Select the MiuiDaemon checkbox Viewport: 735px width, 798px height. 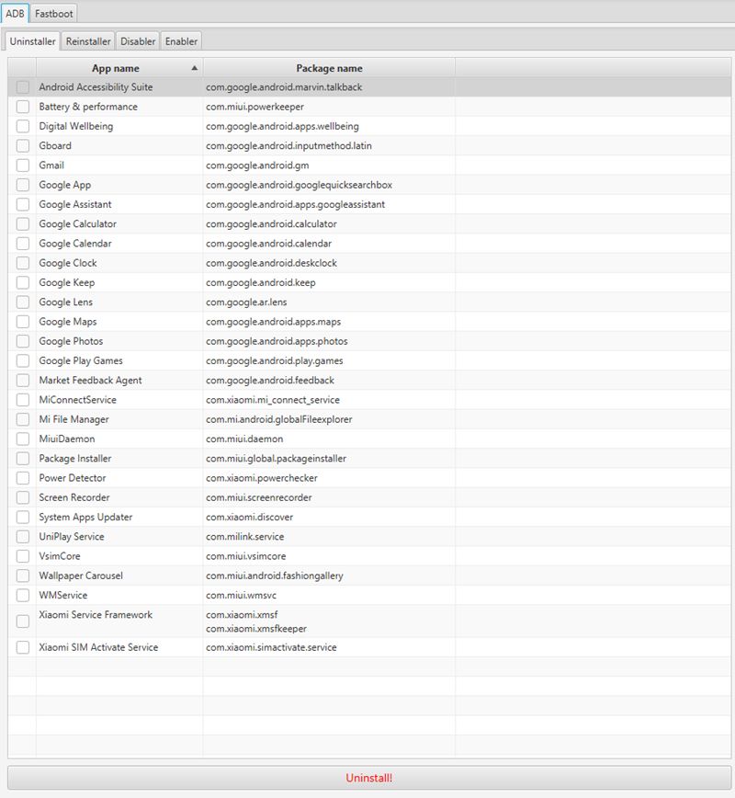pyautogui.click(x=23, y=439)
